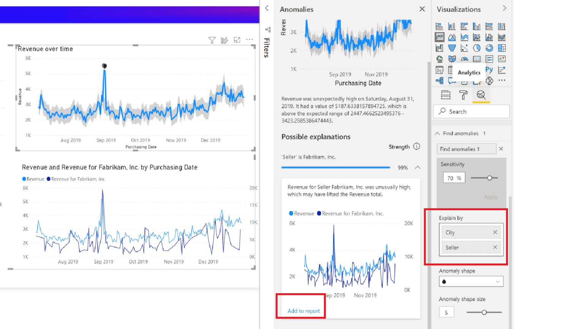The width and height of the screenshot is (584, 329).
Task: Open More options ellipsis on visual
Action: (249, 40)
